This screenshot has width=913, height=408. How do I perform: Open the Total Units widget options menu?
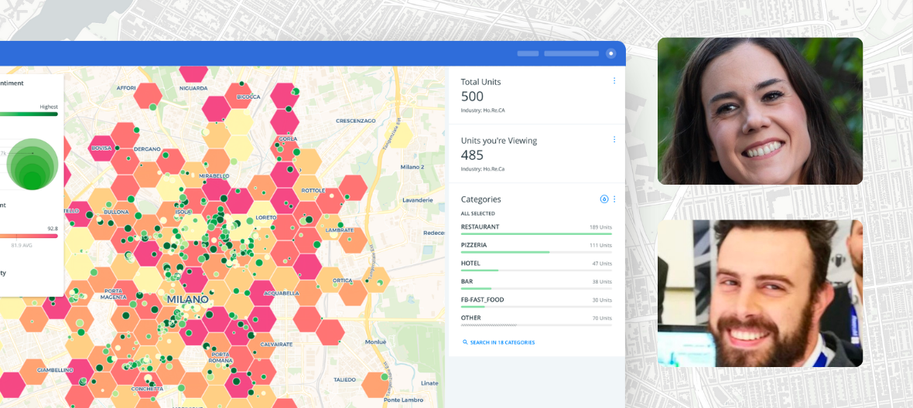[614, 81]
